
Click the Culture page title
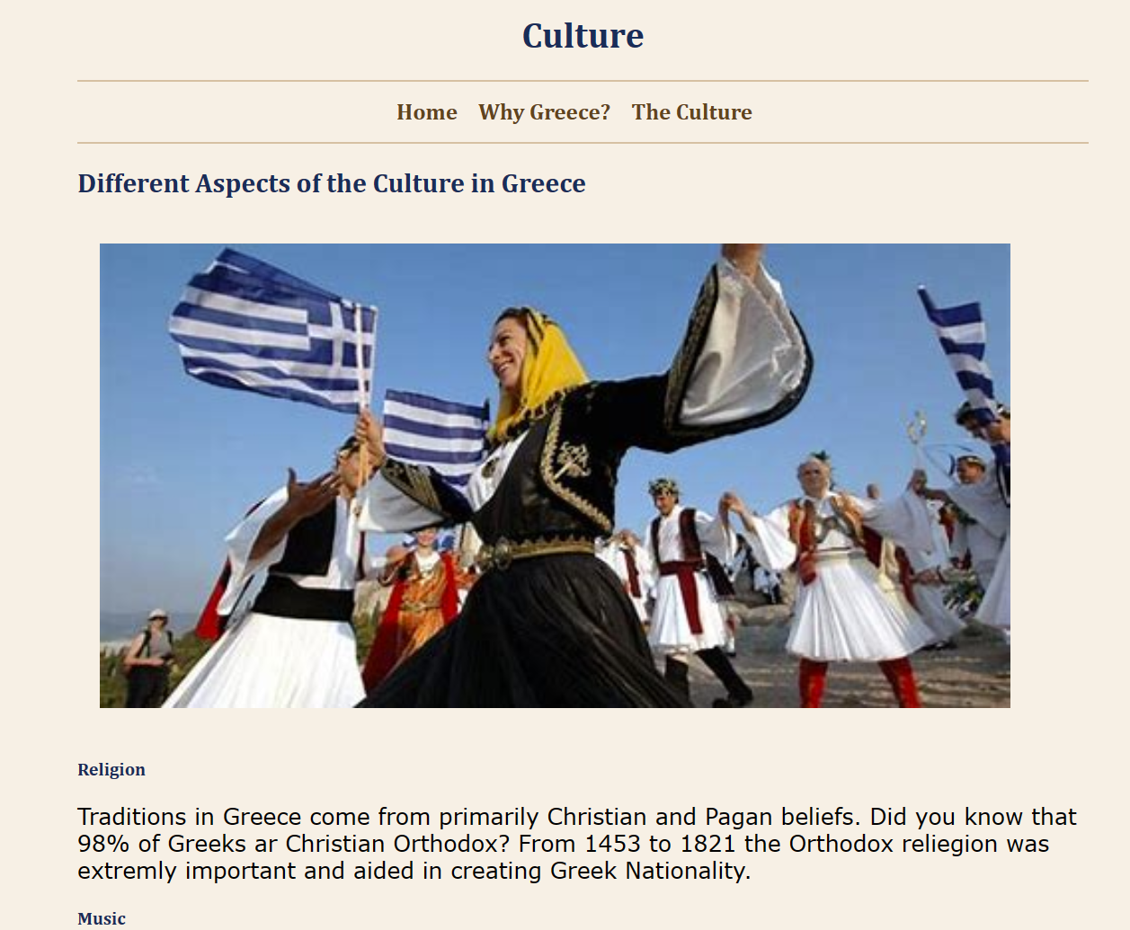pos(583,36)
